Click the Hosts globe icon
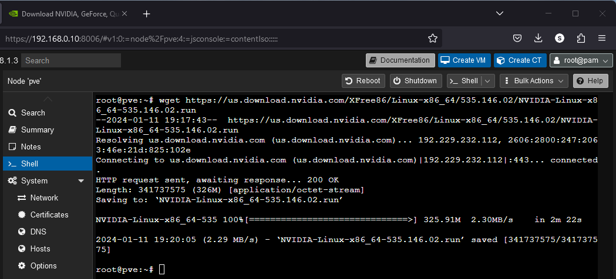The height and width of the screenshot is (279, 616). tap(22, 249)
